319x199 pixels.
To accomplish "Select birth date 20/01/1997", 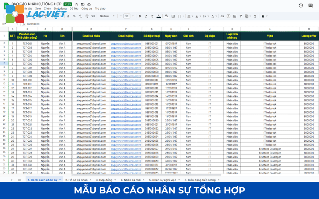I will pos(171,121).
